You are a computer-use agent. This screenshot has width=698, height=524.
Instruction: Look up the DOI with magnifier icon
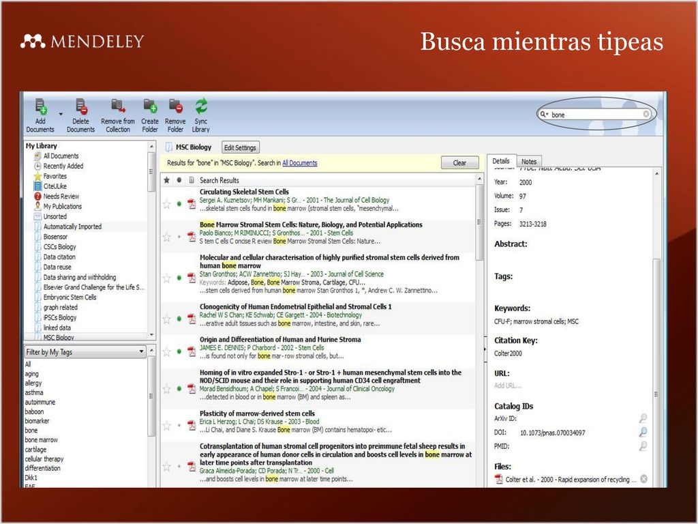643,432
